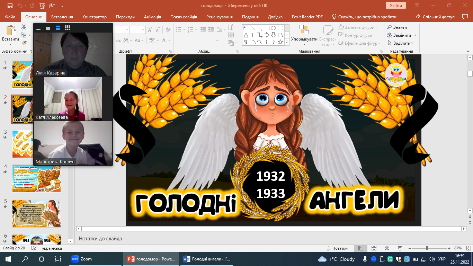The image size is (473, 266).
Task: Adjust the zoom slider handle
Action: 427,248
